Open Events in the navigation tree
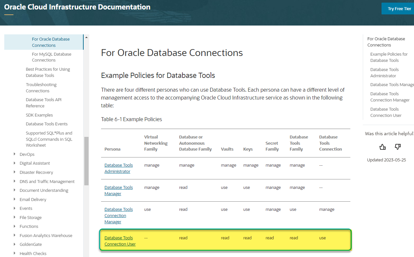414x257 pixels. [x=26, y=208]
